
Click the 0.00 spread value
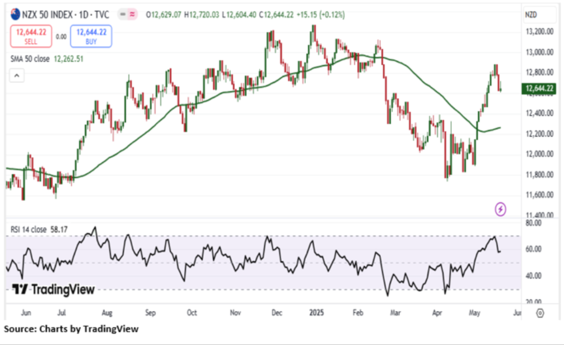[x=61, y=36]
